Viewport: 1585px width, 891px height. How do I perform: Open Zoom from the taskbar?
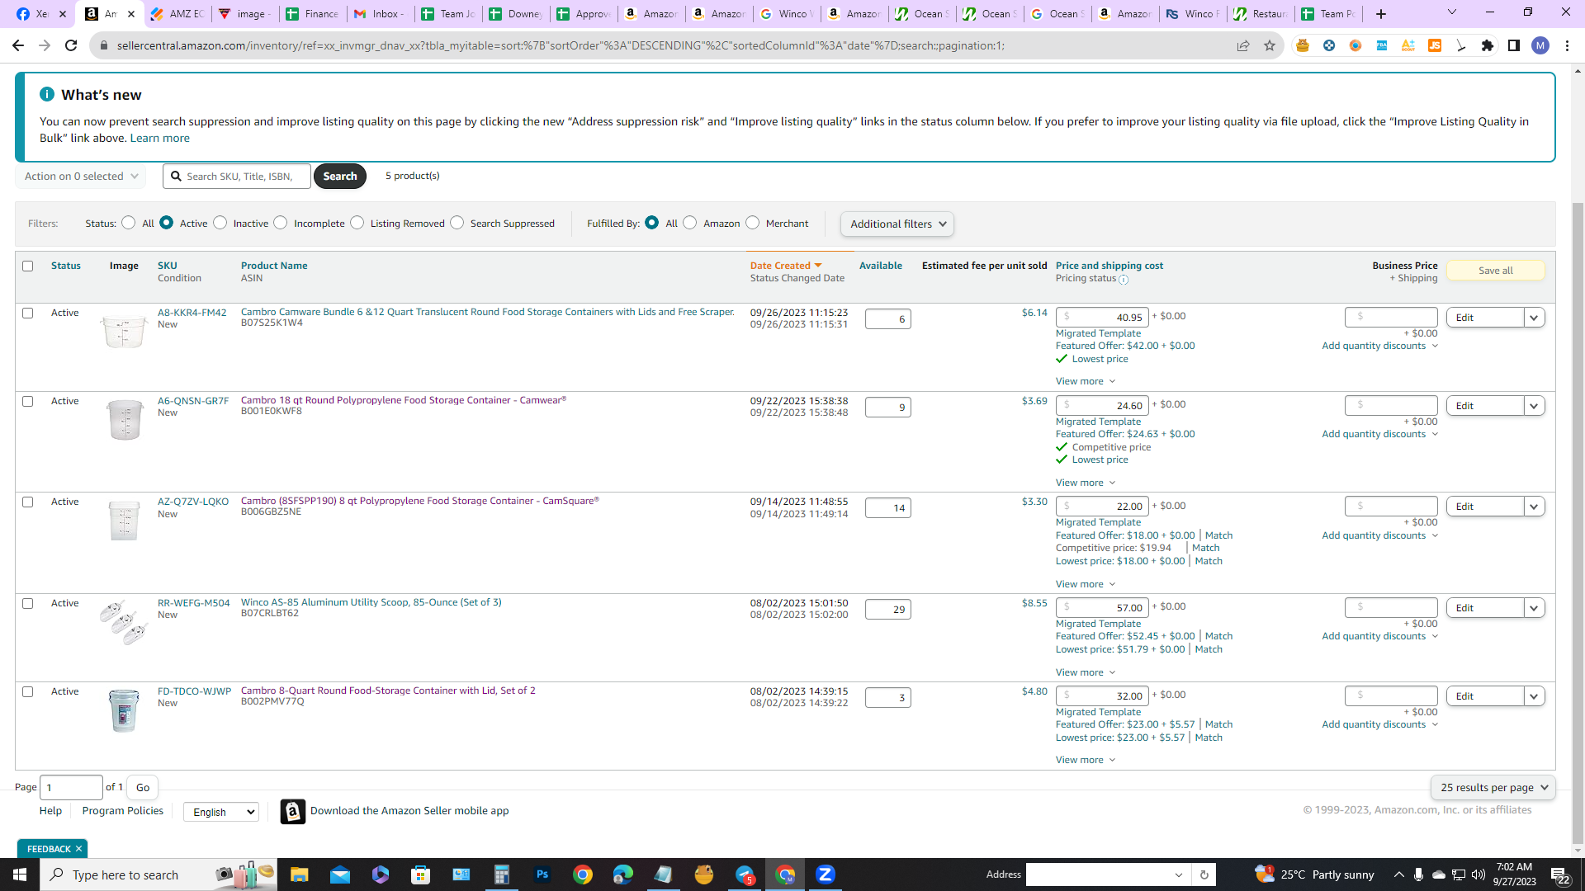[x=826, y=874]
